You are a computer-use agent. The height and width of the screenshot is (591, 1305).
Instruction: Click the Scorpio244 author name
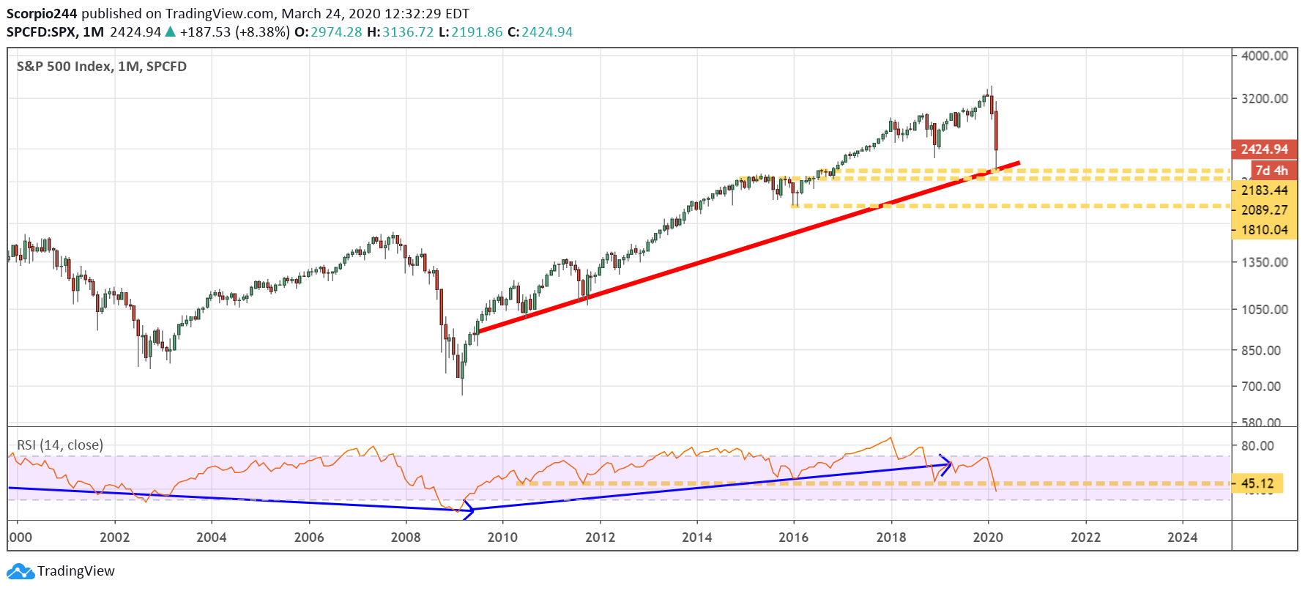click(x=42, y=14)
